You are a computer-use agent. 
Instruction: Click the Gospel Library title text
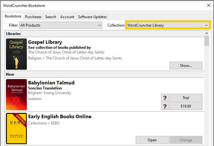pyautogui.click(x=45, y=42)
